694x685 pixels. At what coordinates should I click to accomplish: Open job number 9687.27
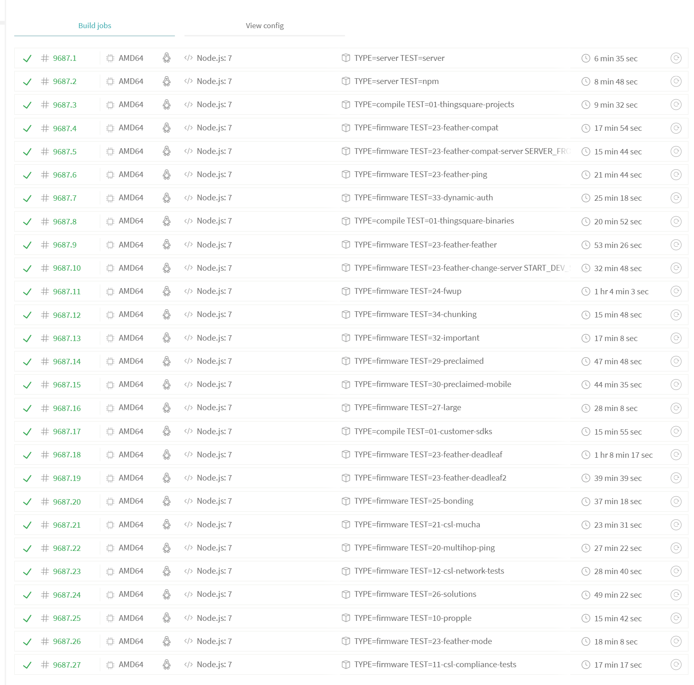(x=67, y=665)
